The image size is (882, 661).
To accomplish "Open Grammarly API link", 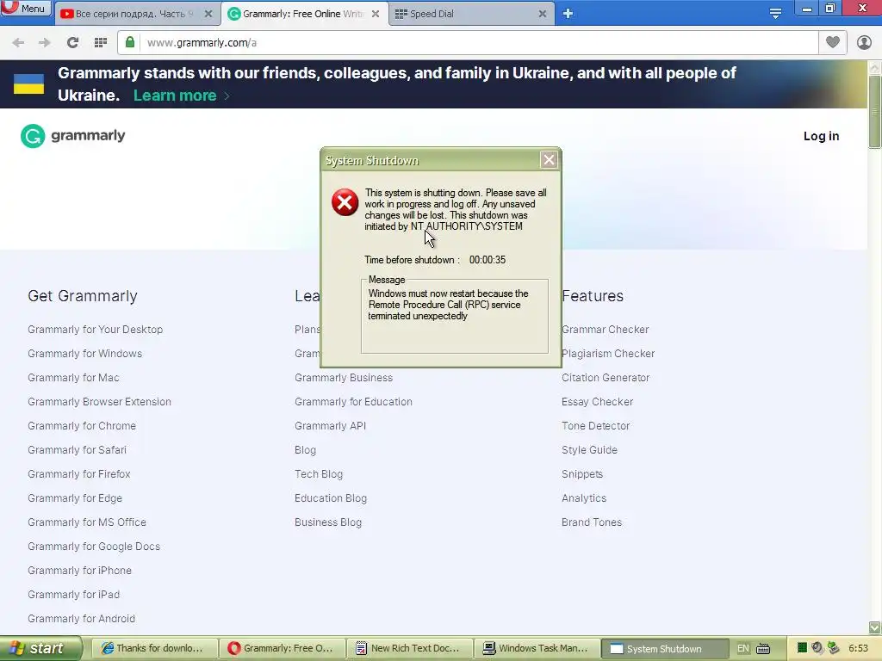I will (x=330, y=426).
